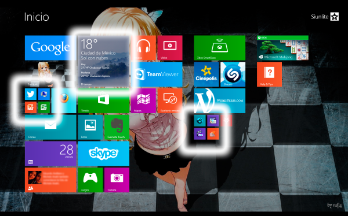The height and width of the screenshot is (216, 348).
Task: Open the Escritorio desktop tile
Action: 50,75
